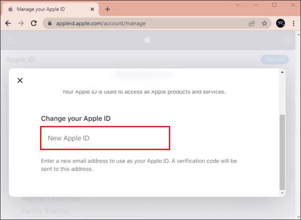This screenshot has height=220, width=301.
Task: Click the shopping bag icon in header
Action: click(x=286, y=40)
